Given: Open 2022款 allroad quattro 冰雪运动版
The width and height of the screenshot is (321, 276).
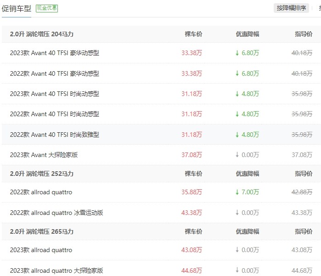Looking at the screenshot, I should (56, 213).
